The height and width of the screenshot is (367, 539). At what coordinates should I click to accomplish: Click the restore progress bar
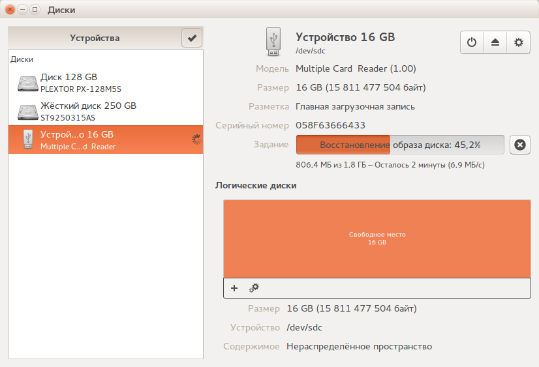(400, 145)
